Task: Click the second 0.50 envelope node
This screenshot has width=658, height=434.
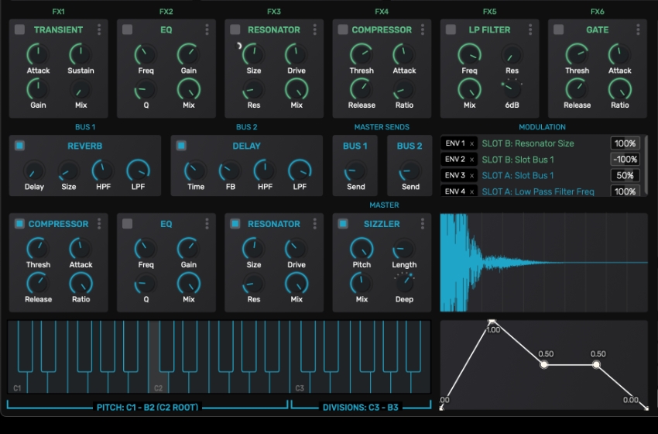Action: pyautogui.click(x=596, y=365)
